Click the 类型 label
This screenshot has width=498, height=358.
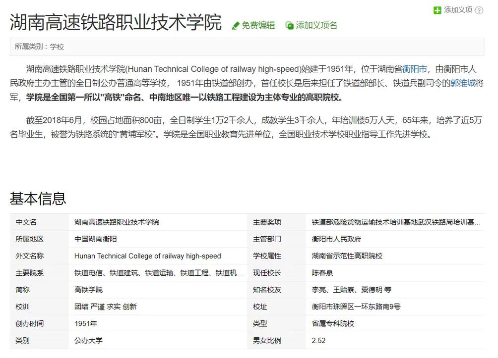coord(260,324)
